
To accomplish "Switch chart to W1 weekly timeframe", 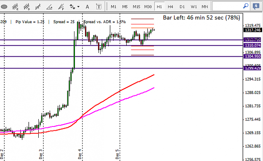I will (194, 7).
